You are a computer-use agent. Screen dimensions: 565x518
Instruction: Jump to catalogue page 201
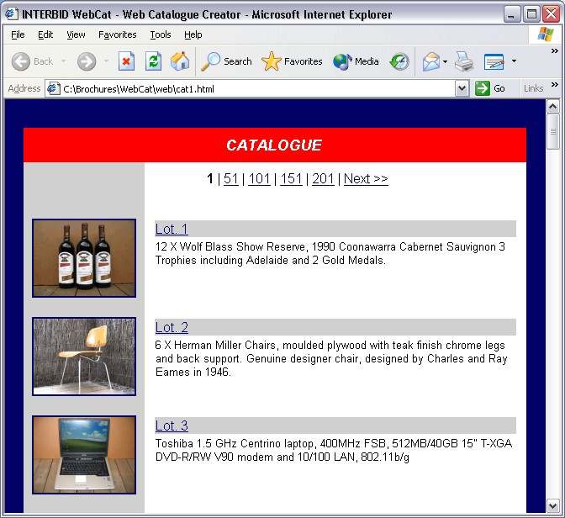pos(323,179)
